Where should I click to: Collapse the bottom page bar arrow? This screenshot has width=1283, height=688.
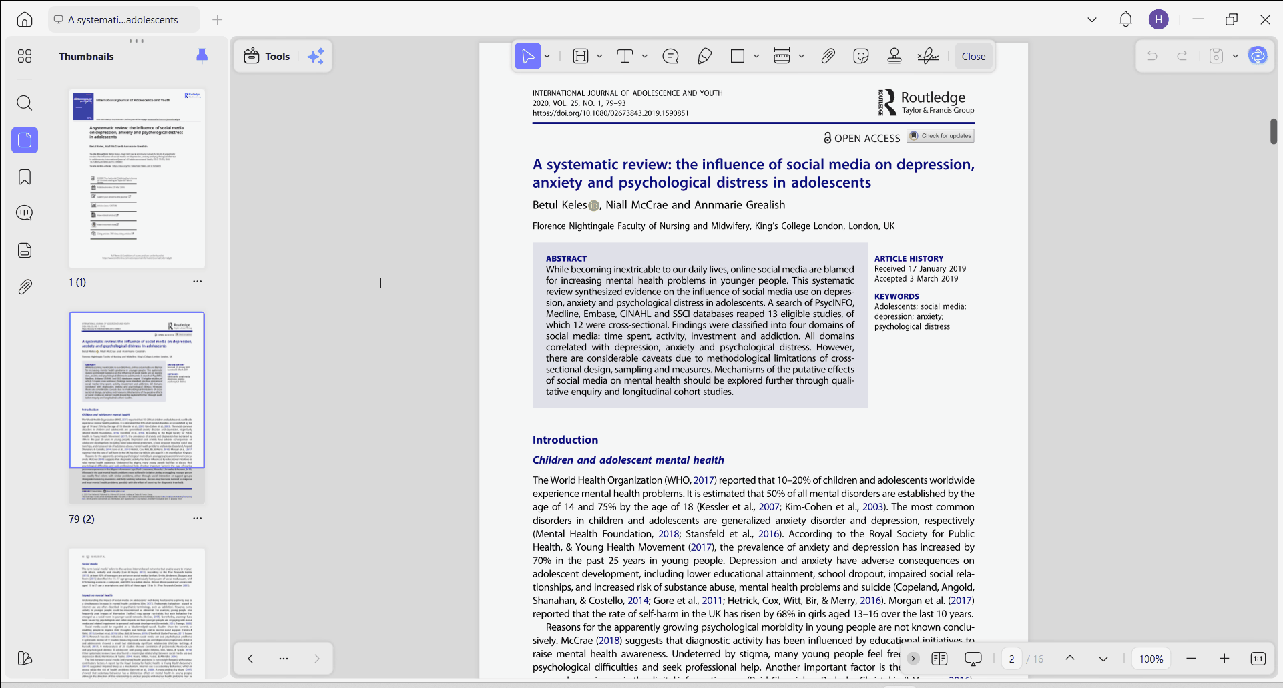913,659
